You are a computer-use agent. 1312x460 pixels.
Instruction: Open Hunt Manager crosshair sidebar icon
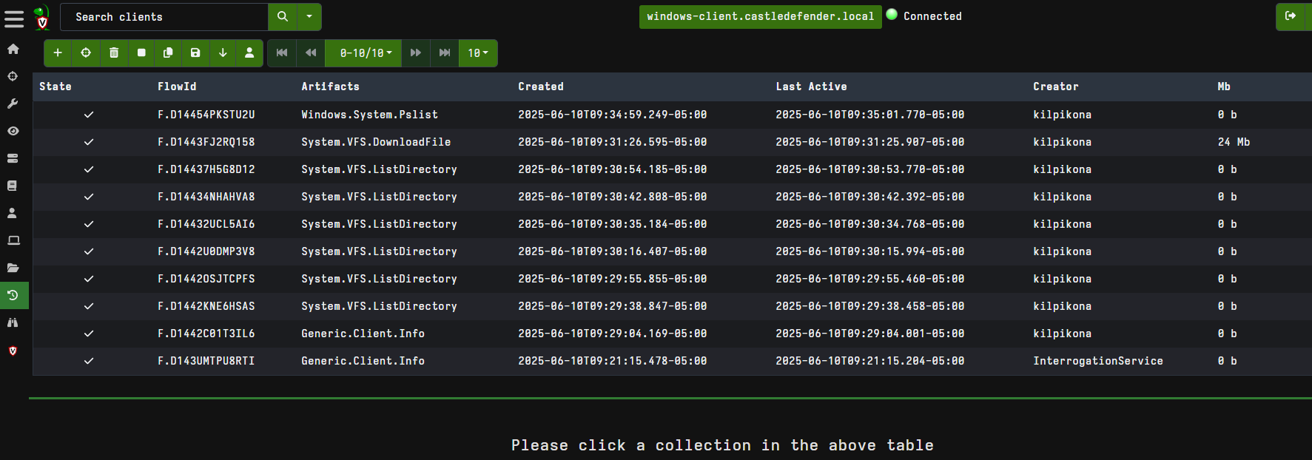(x=13, y=76)
